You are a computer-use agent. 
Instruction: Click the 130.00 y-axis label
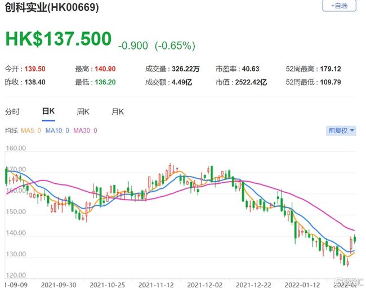click(x=16, y=254)
